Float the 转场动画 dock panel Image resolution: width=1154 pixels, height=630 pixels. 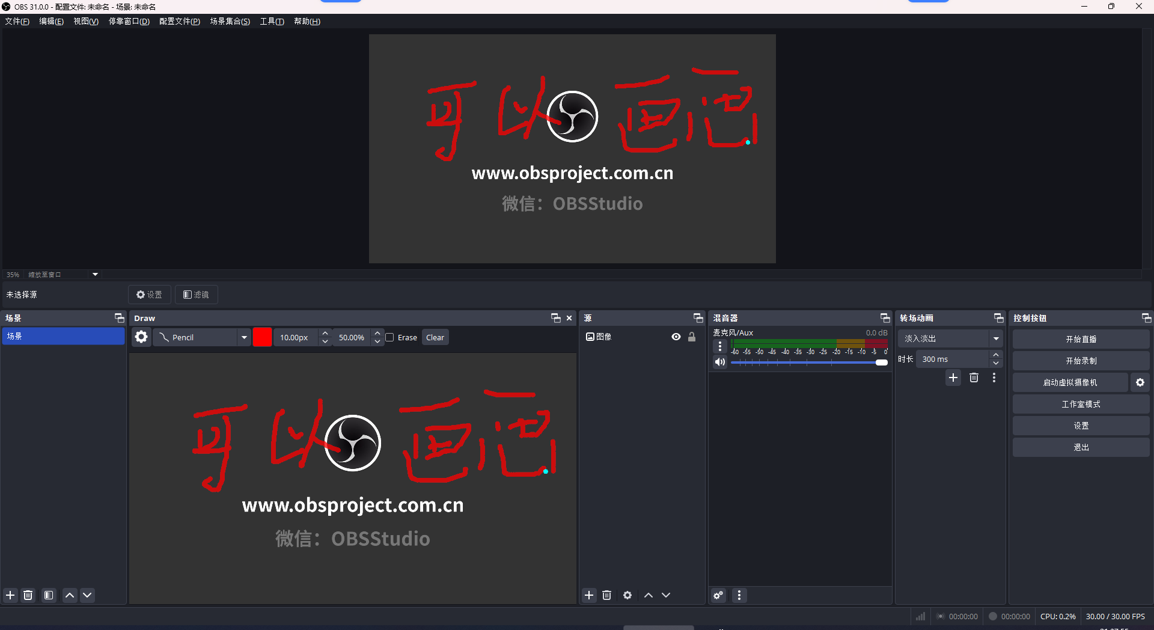pyautogui.click(x=999, y=318)
